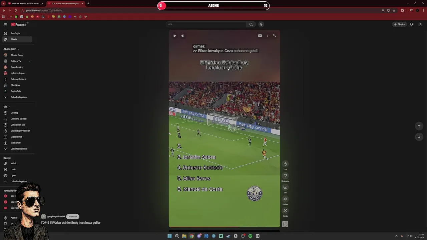Viewport: 427px width, 240px height.
Task: Click the search magnifier button
Action: coord(251,24)
